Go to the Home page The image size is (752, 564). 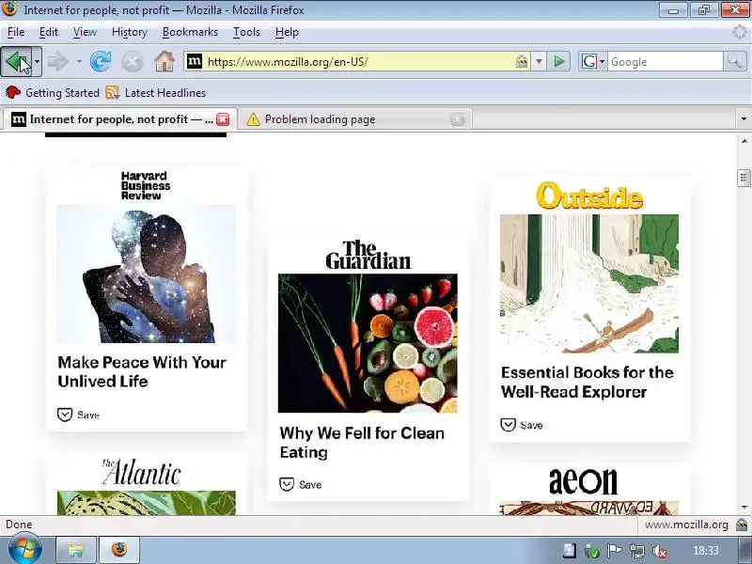pos(164,61)
